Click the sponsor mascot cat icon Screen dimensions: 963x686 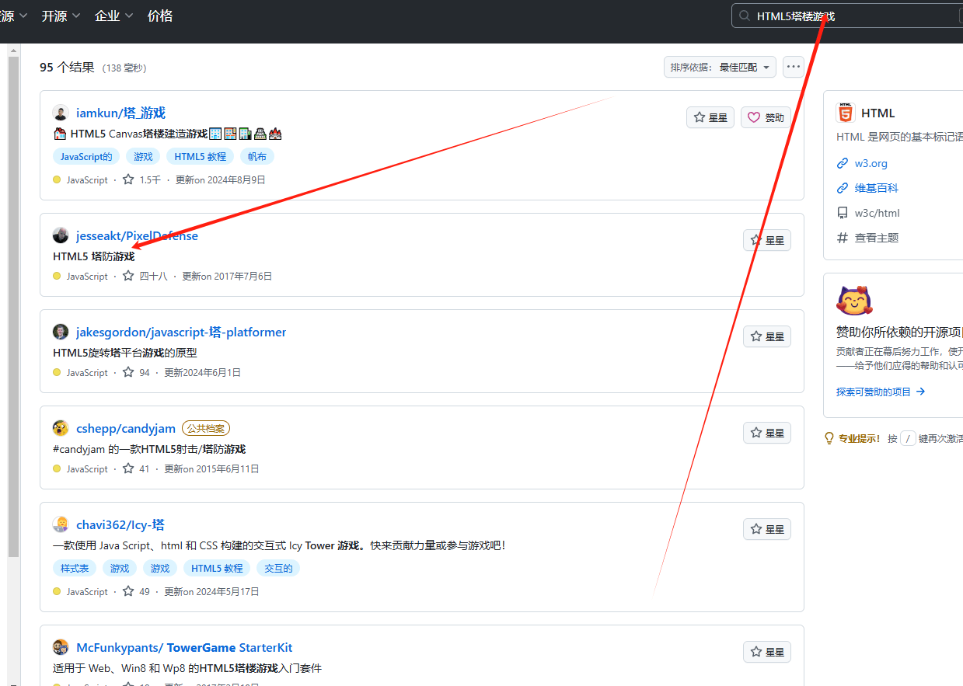[855, 301]
